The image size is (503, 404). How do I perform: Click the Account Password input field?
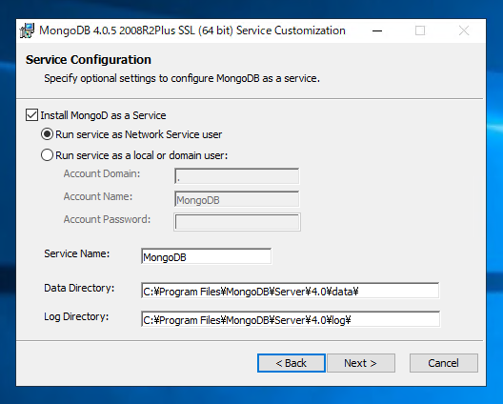pos(237,222)
